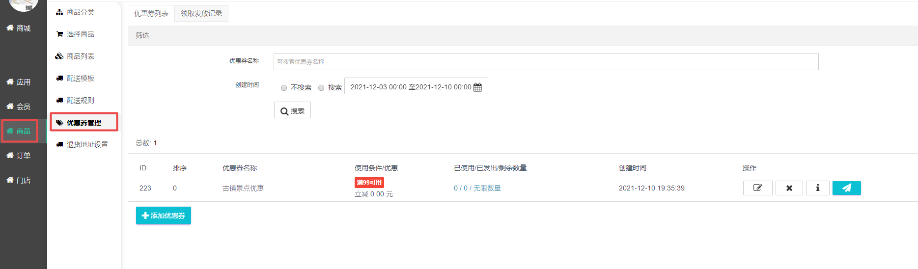This screenshot has height=269, width=918.
Task: Open the 订单 section
Action: 19,156
